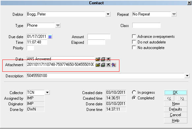Create a New contact
This screenshot has height=129, width=192.
[x=176, y=104]
